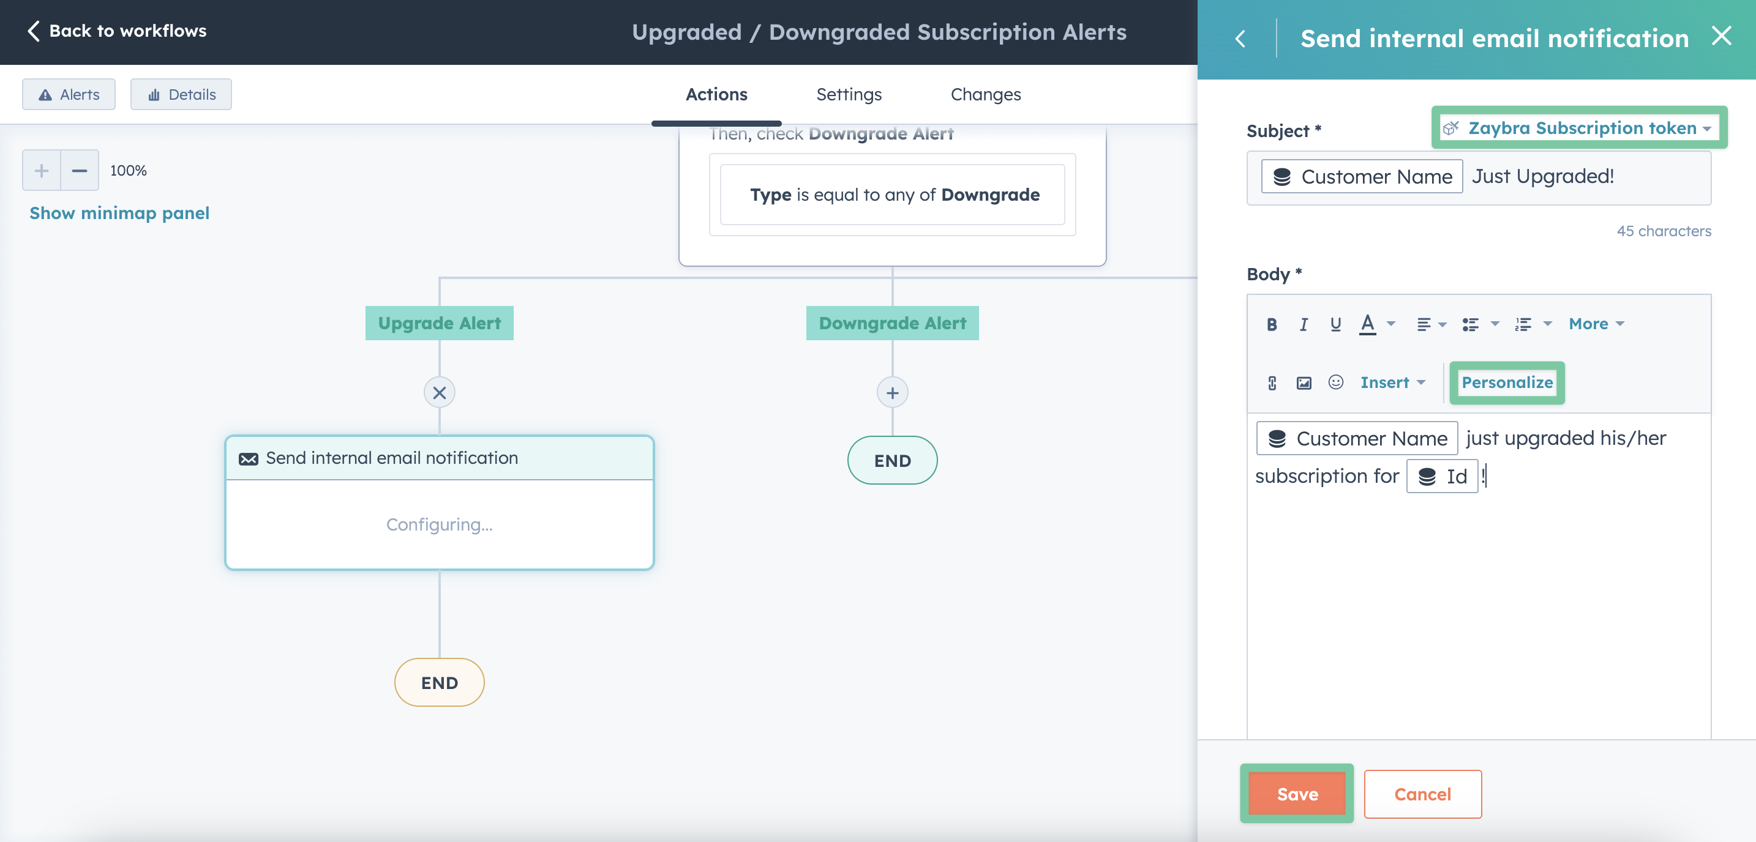This screenshot has width=1756, height=842.
Task: Open the Details button
Action: (x=181, y=94)
